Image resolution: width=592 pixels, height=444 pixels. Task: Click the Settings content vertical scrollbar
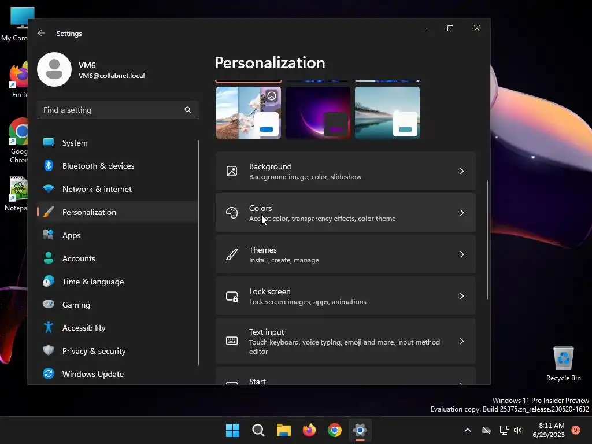point(487,240)
